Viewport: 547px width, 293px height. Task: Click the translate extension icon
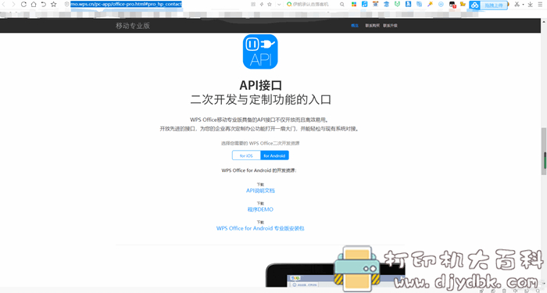tap(419, 4)
